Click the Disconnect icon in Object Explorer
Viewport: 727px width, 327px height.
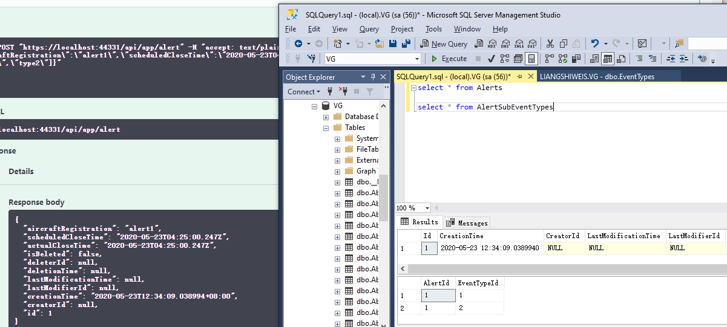(x=343, y=92)
